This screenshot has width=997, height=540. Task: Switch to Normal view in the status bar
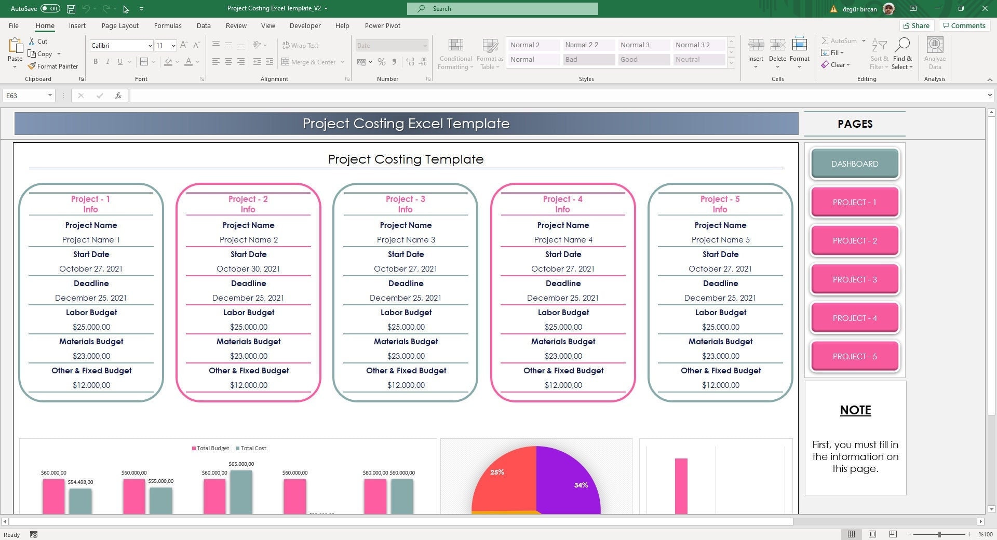851,534
